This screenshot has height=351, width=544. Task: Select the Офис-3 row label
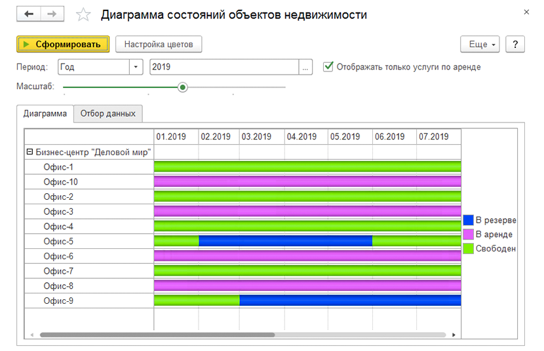tap(58, 212)
